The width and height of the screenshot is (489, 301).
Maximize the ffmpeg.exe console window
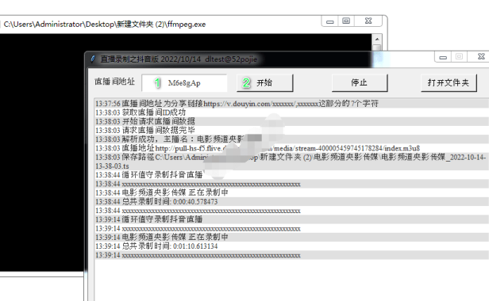click(x=346, y=21)
